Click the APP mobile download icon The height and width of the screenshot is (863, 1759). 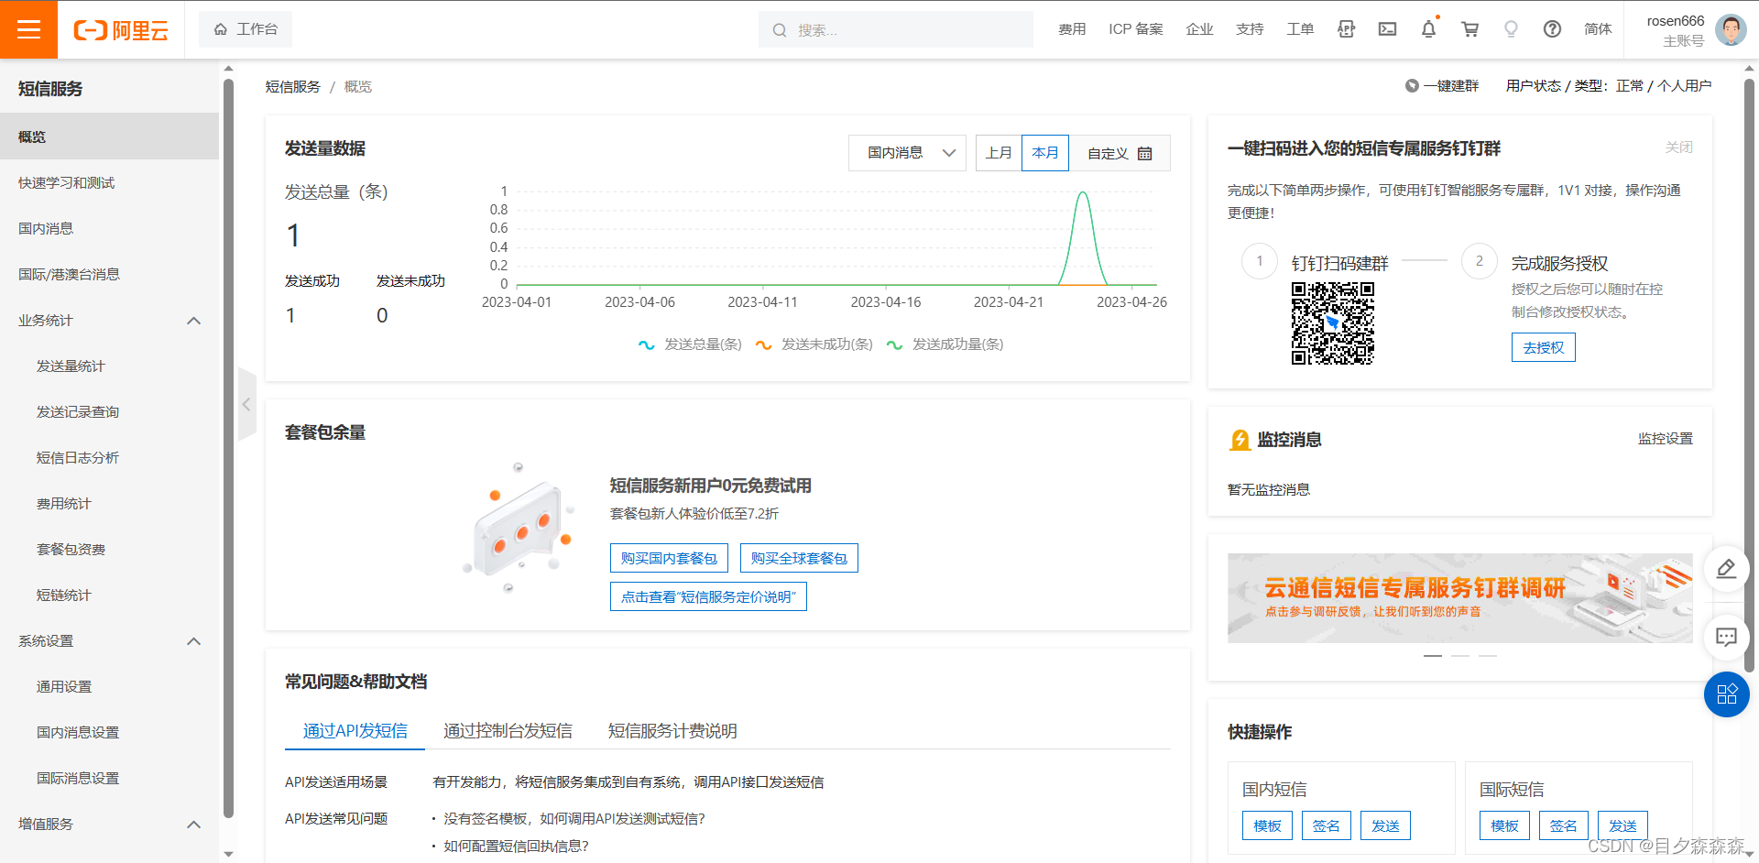pyautogui.click(x=1345, y=29)
